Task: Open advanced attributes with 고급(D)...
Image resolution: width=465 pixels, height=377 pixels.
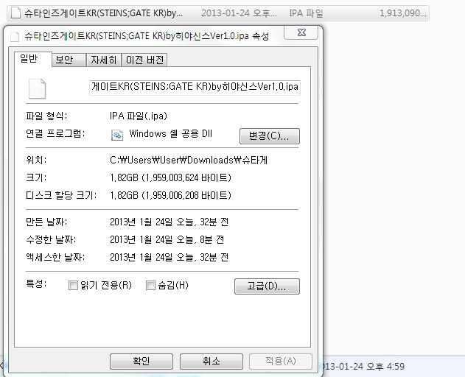Action: pos(267,286)
